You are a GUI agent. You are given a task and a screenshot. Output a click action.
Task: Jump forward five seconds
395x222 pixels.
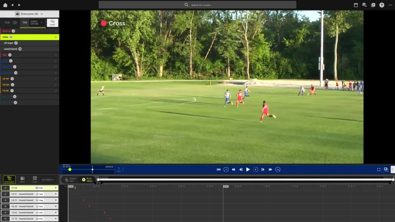click(278, 170)
